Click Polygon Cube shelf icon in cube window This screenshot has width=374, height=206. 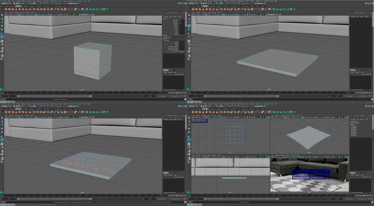(9, 9)
